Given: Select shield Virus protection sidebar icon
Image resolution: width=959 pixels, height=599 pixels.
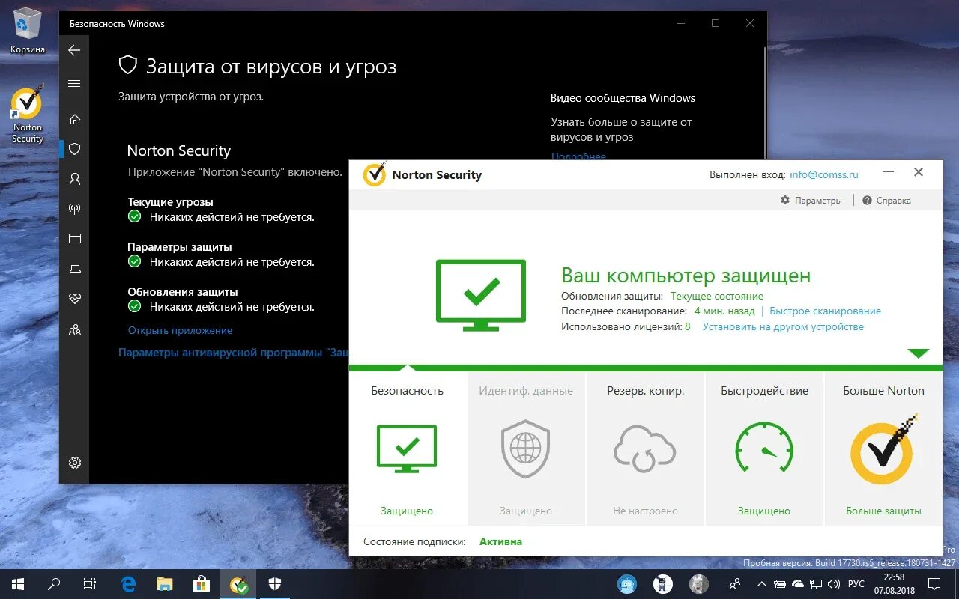Looking at the screenshot, I should 74,149.
